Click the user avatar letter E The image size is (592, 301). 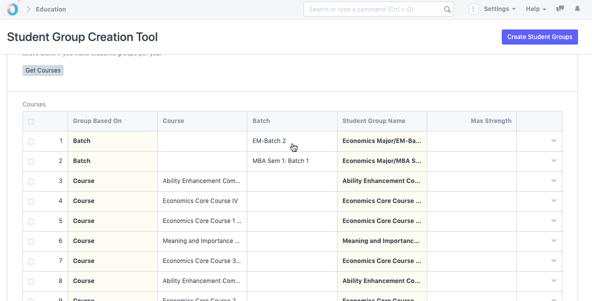pos(473,9)
